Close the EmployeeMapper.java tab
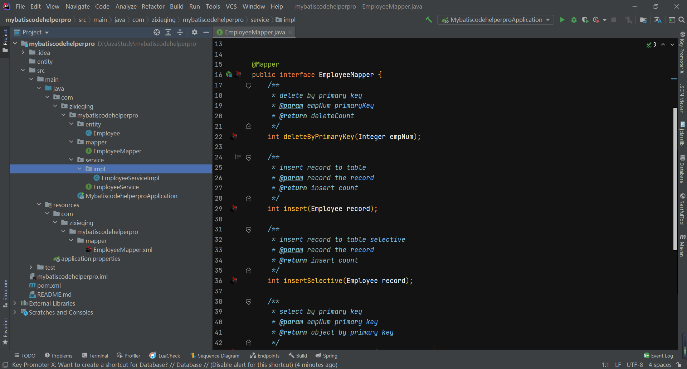Image resolution: width=687 pixels, height=369 pixels. (x=290, y=32)
